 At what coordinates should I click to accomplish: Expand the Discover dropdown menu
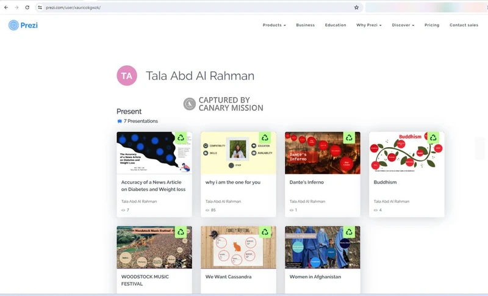coord(403,25)
